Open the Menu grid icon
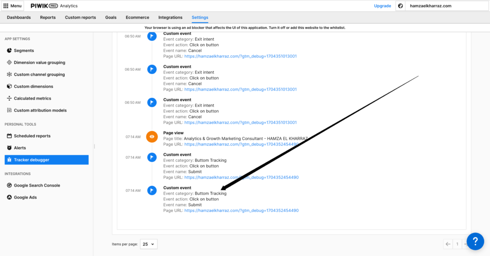This screenshot has height=256, width=490. (x=6, y=6)
